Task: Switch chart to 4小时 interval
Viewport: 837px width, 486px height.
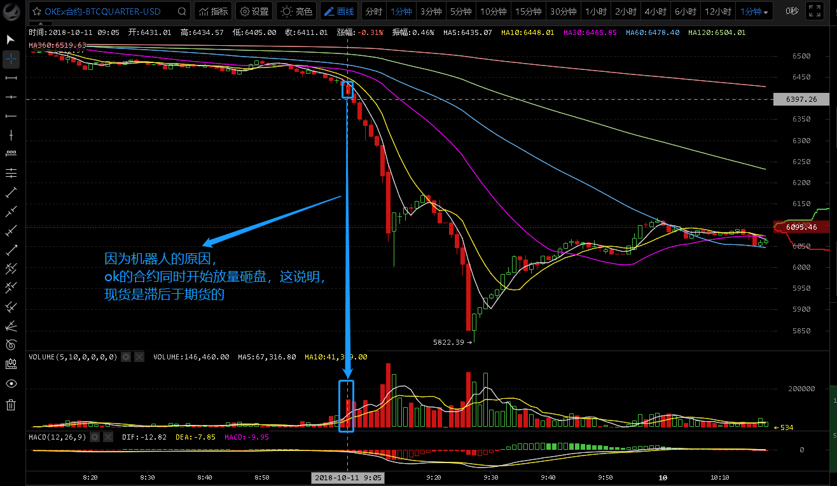Action: tap(656, 11)
